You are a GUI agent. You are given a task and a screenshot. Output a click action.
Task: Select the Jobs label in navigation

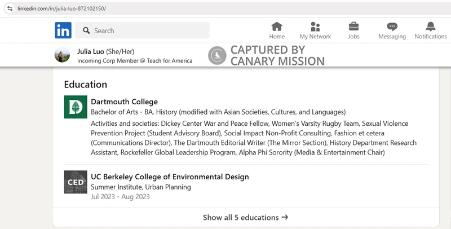353,37
